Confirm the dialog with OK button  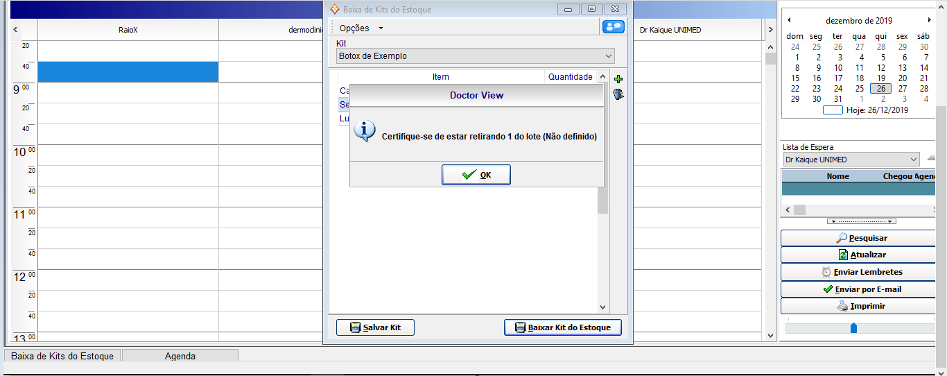click(x=476, y=175)
